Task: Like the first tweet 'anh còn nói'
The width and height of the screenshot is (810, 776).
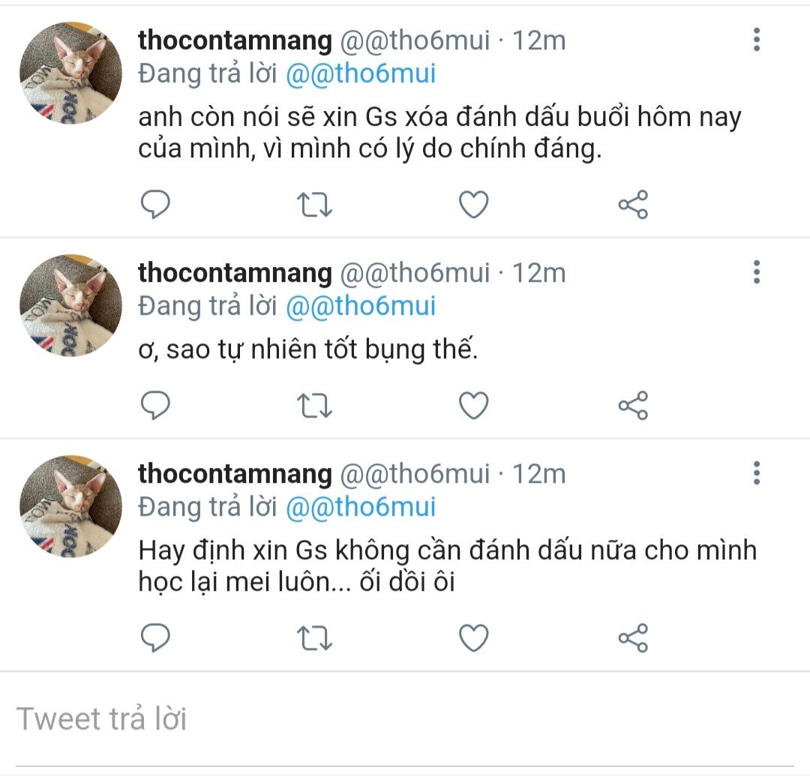Action: 473,204
